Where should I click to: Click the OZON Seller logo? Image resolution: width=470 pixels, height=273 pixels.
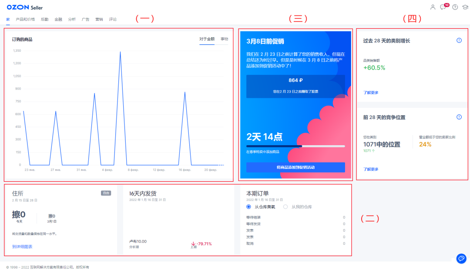[x=24, y=7]
